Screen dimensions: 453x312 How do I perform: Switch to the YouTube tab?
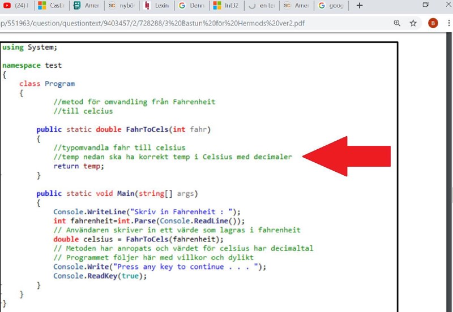point(16,6)
